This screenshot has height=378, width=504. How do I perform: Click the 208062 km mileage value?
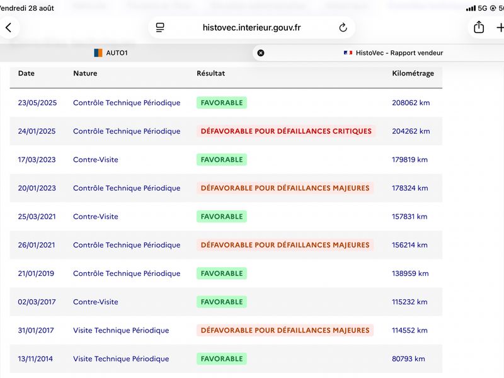411,103
